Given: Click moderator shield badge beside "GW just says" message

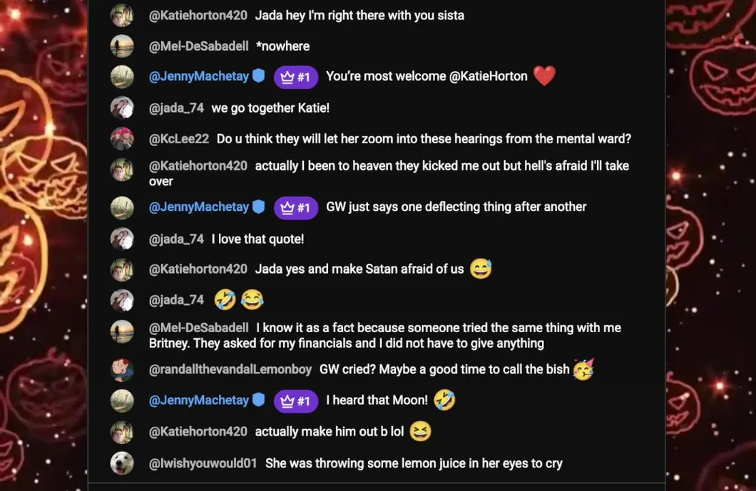Looking at the screenshot, I should tap(258, 207).
